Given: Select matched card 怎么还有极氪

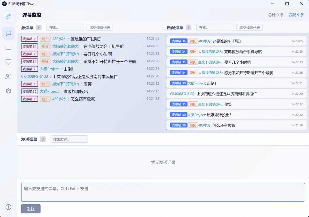Looking at the screenshot, I should coord(236,125).
